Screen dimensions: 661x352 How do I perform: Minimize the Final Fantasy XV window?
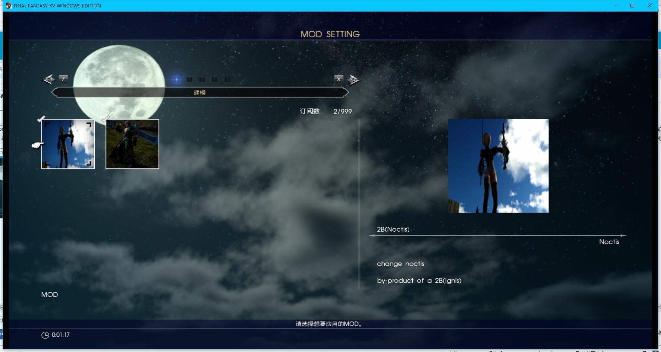click(616, 6)
